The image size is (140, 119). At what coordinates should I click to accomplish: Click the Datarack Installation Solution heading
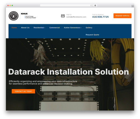[69, 72]
